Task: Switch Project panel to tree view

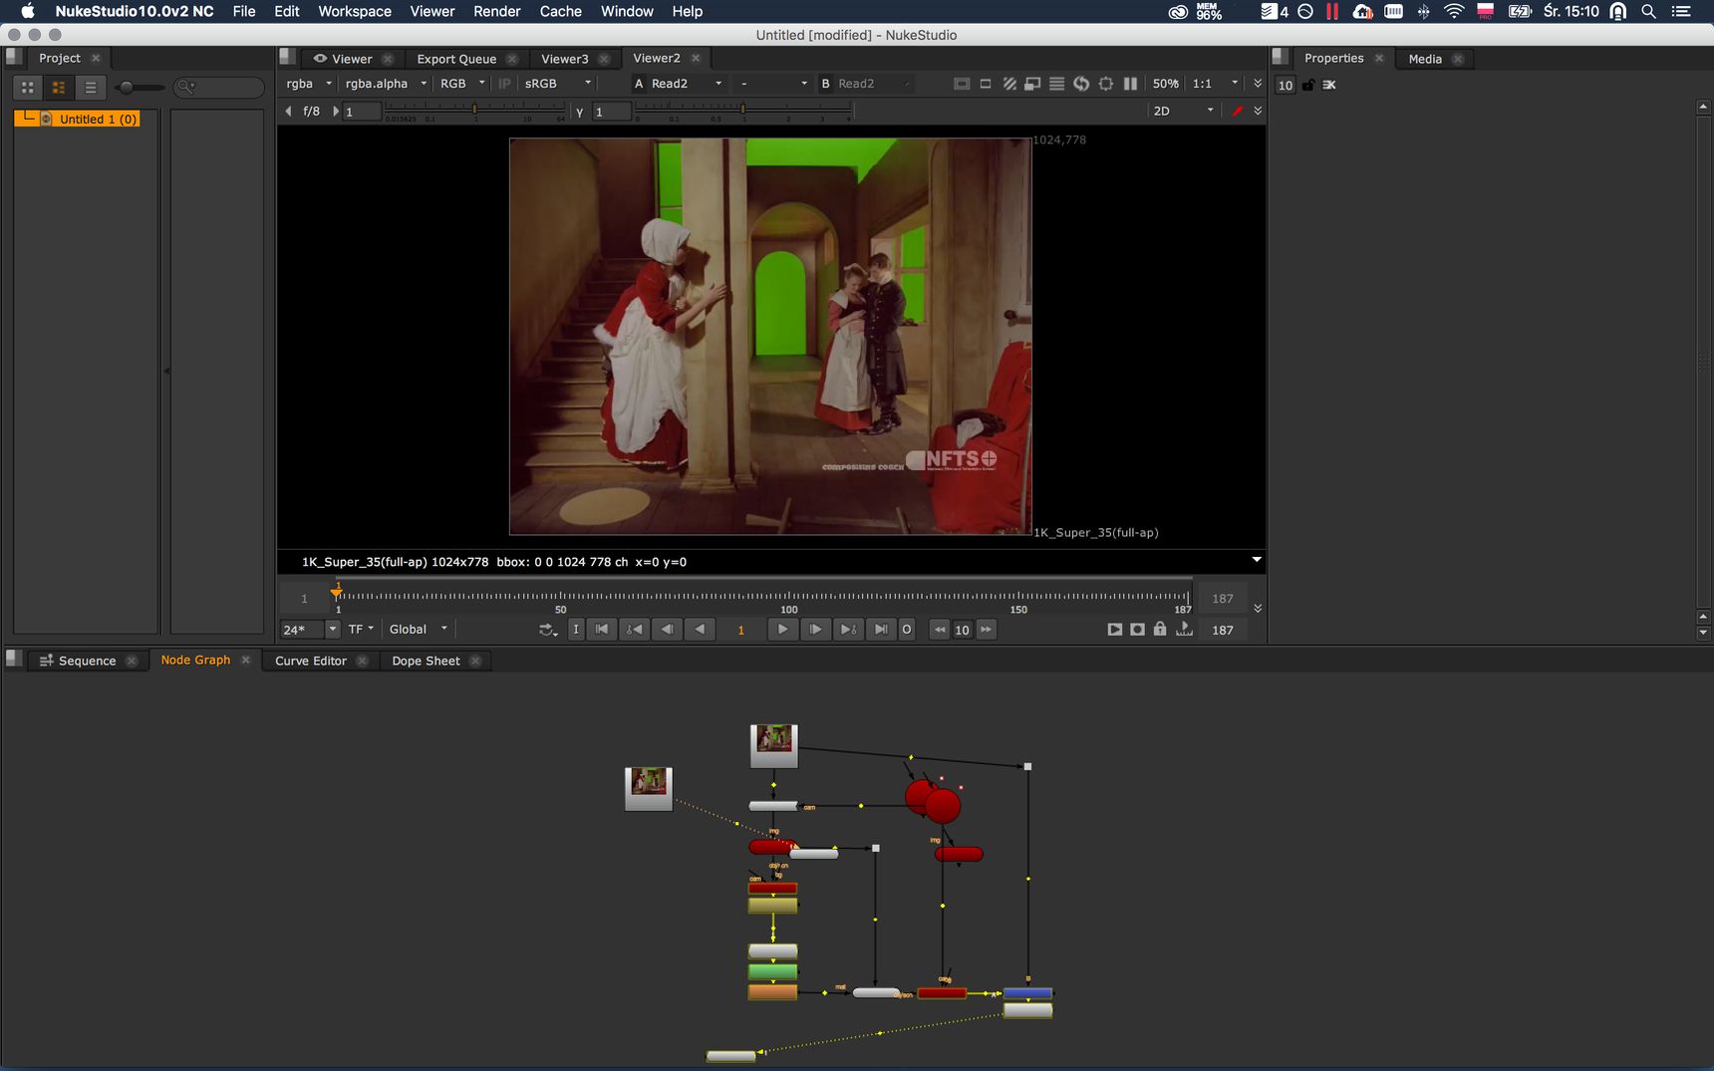Action: click(59, 88)
